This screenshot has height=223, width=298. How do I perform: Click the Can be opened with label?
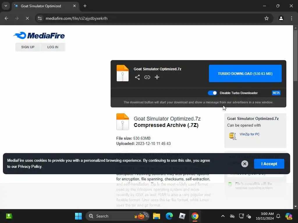[x=244, y=125]
